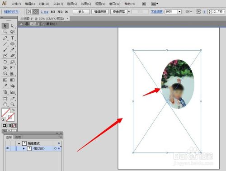The height and width of the screenshot is (171, 226).
Task: Select the Rotate tool
Action: coord(5,62)
